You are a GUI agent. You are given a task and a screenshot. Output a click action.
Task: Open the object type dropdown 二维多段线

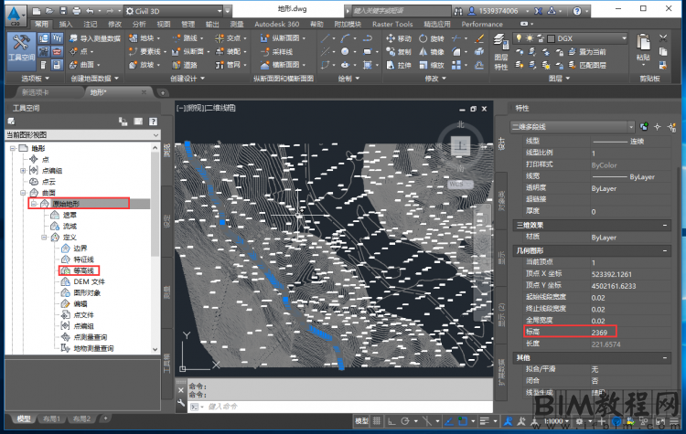pos(573,127)
